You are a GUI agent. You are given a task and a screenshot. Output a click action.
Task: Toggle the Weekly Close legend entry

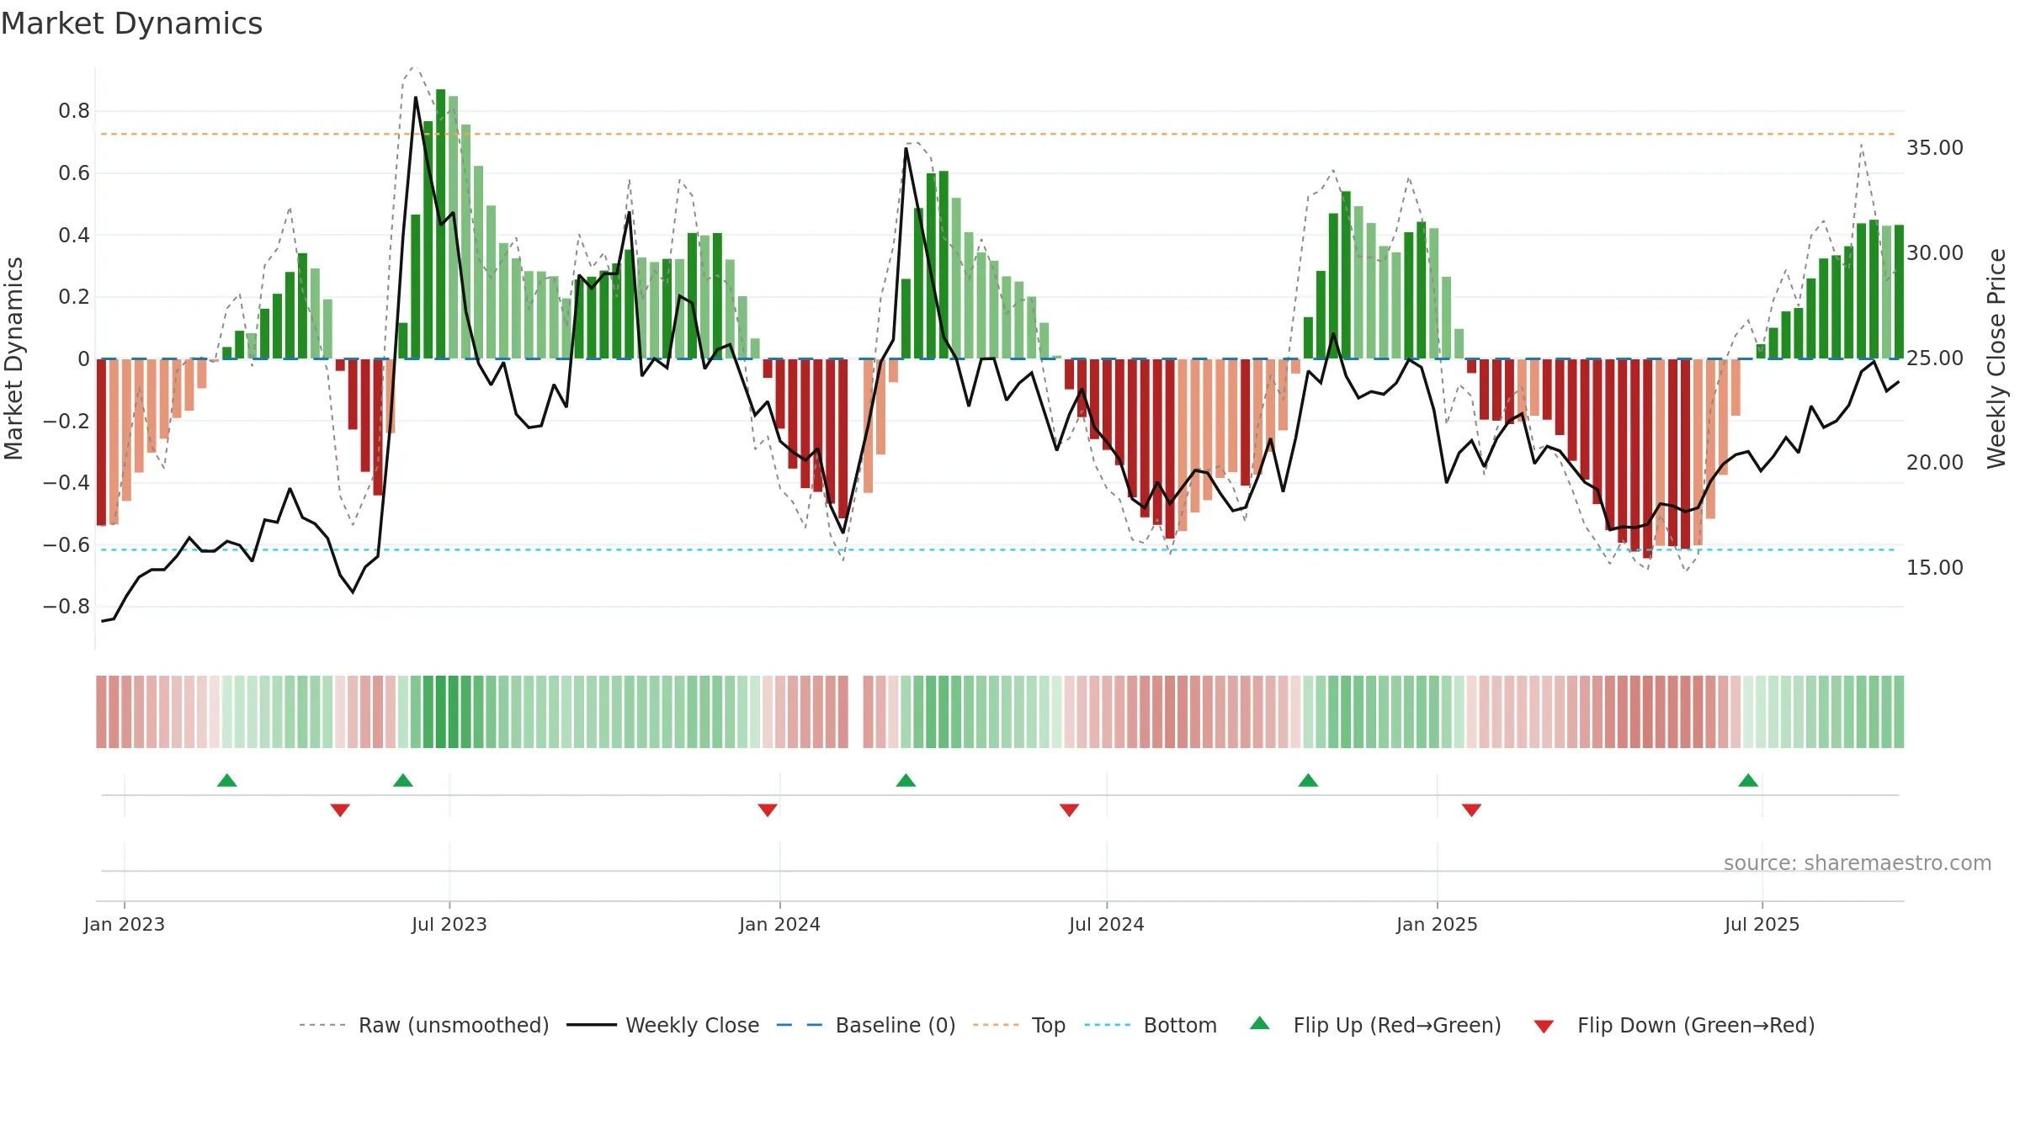coord(662,1025)
